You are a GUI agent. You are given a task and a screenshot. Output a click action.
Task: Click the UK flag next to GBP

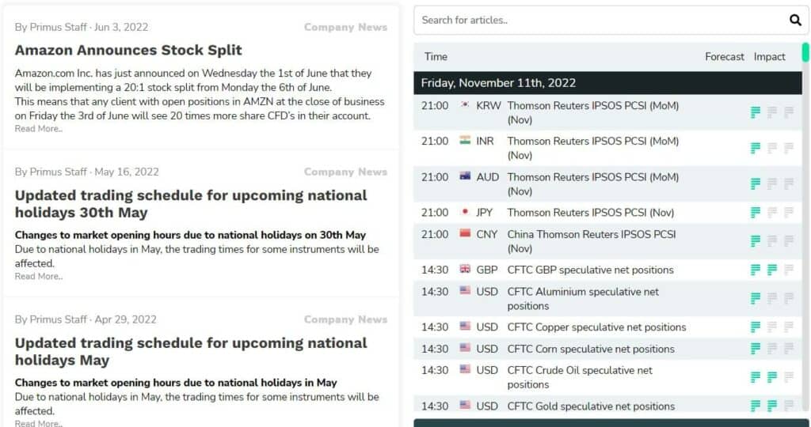tap(465, 270)
